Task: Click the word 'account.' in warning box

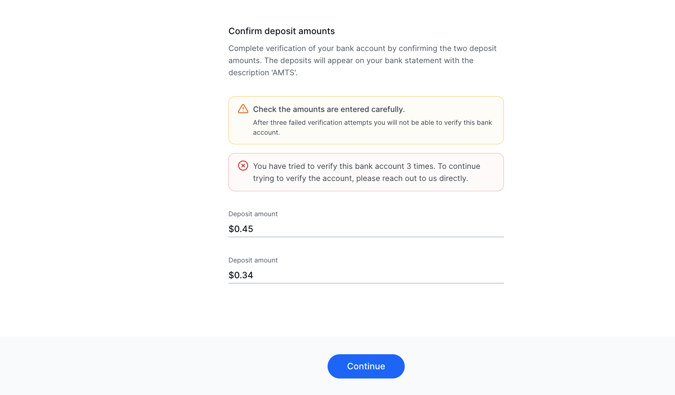Action: coord(266,133)
